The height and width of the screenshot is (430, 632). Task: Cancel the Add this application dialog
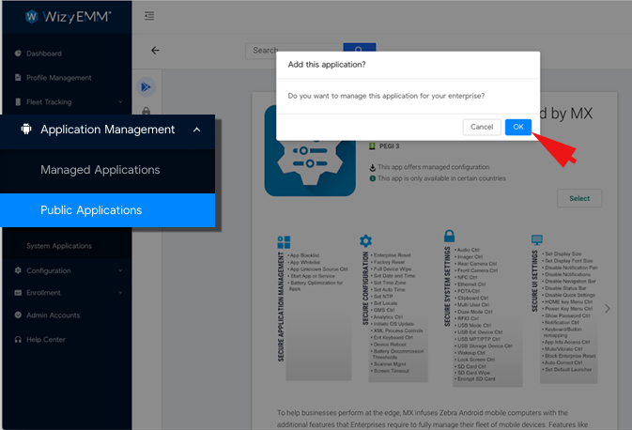[482, 127]
